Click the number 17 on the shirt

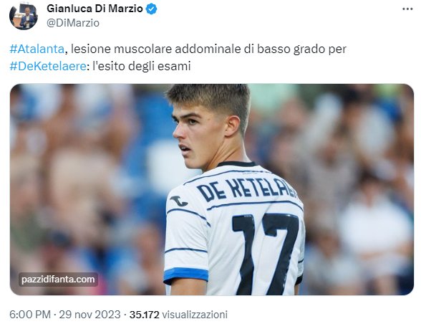(x=265, y=253)
